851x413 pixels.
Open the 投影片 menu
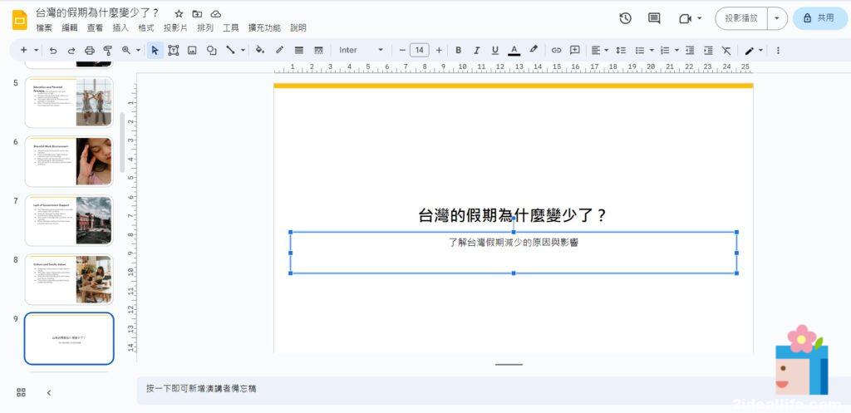[175, 28]
